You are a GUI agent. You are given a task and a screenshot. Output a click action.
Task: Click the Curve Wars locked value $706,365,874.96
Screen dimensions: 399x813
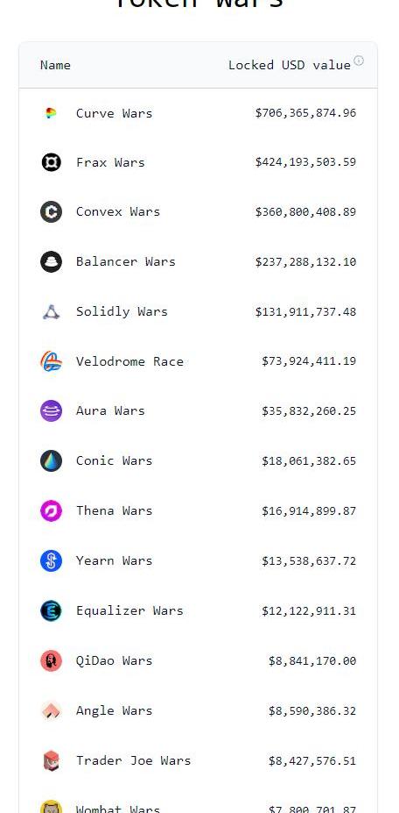point(305,112)
